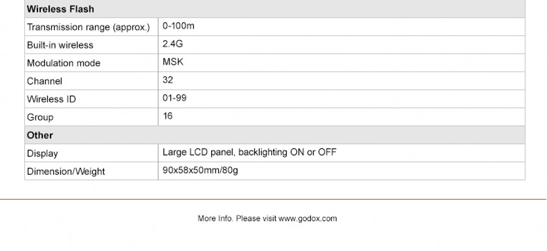Click the Other section header

(x=40, y=135)
